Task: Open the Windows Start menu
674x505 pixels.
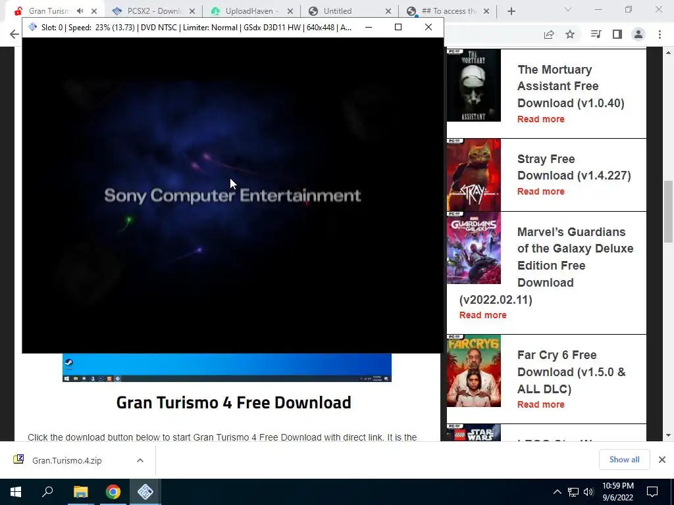Action: tap(16, 492)
